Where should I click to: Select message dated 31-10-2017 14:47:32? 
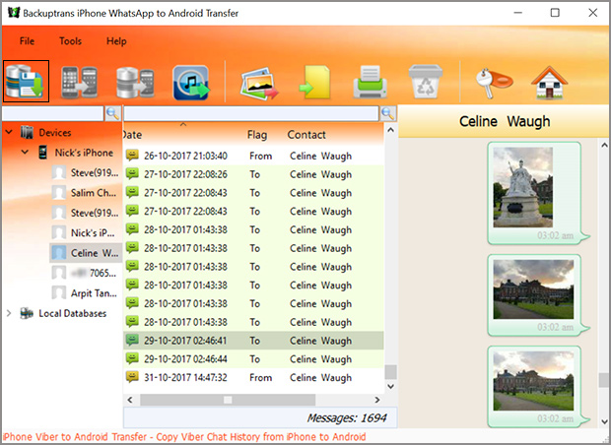pyautogui.click(x=253, y=377)
